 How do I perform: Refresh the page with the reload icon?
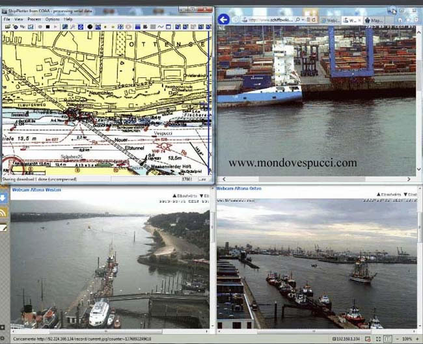tap(314, 20)
